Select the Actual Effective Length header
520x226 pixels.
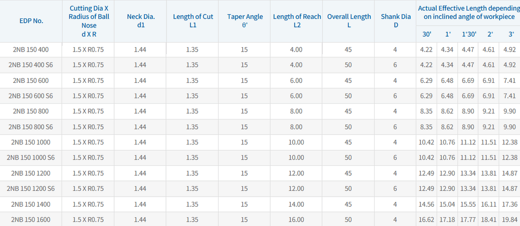tap(468, 13)
